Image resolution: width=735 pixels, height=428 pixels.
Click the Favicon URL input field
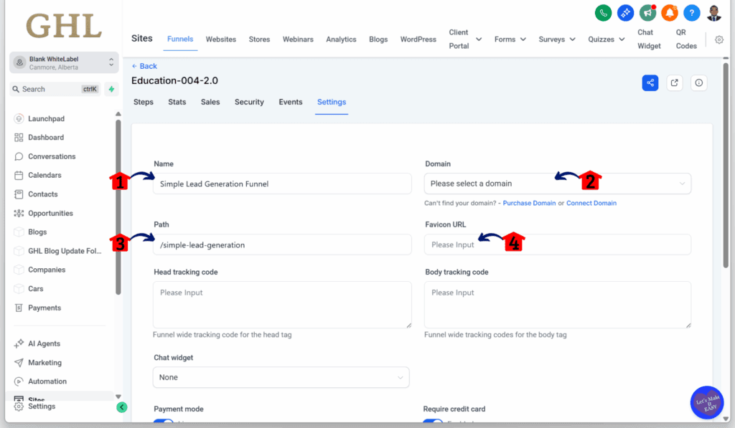tap(557, 244)
